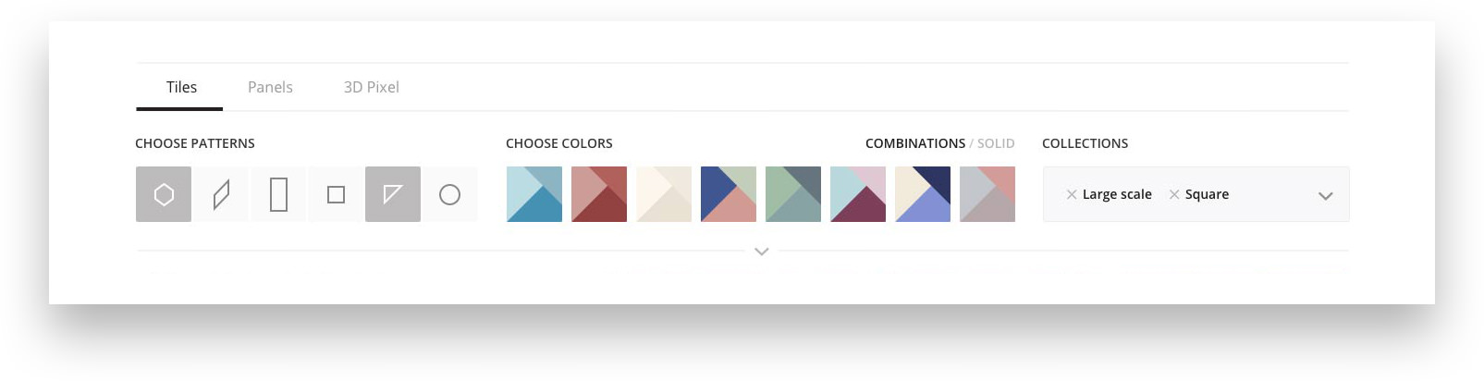1484x381 pixels.
Task: Choose the circle pattern icon
Action: pyautogui.click(x=450, y=194)
